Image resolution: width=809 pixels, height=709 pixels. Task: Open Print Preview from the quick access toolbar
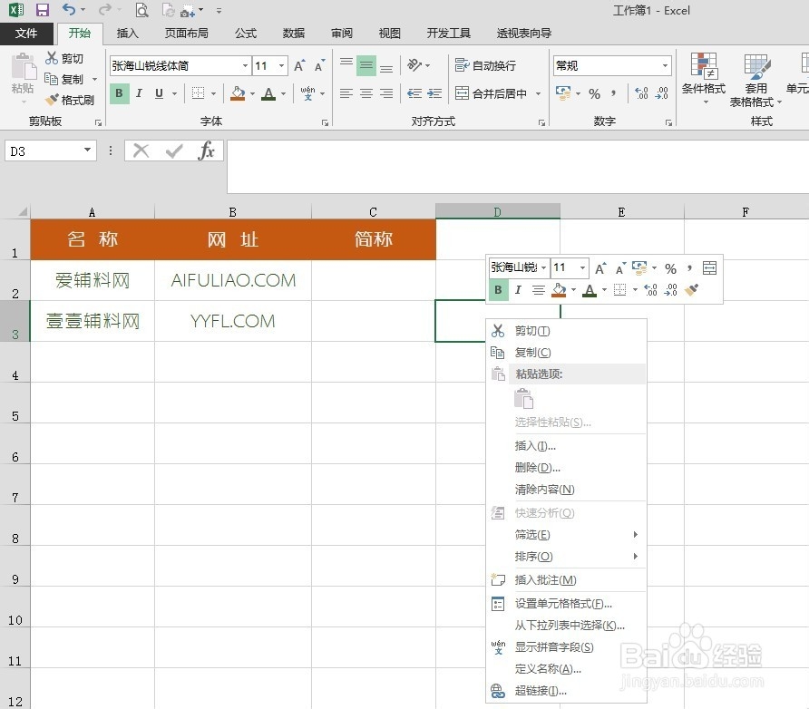(x=141, y=10)
